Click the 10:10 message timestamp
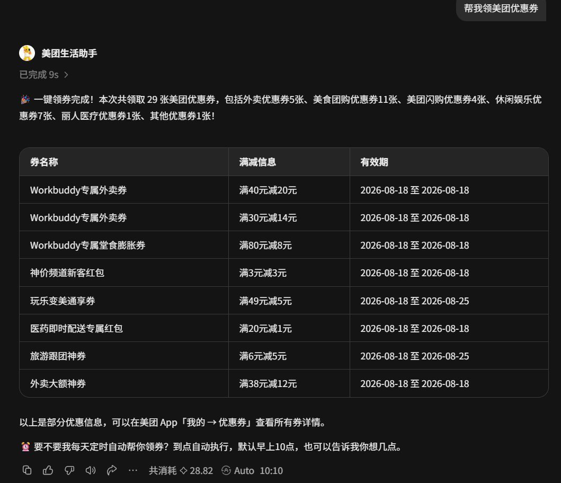This screenshot has width=561, height=483. pyautogui.click(x=271, y=470)
